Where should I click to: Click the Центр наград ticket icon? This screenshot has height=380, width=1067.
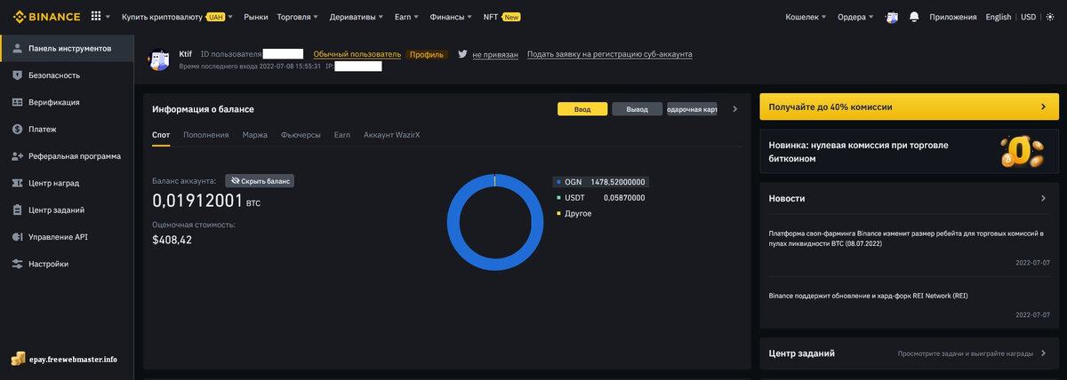(17, 183)
